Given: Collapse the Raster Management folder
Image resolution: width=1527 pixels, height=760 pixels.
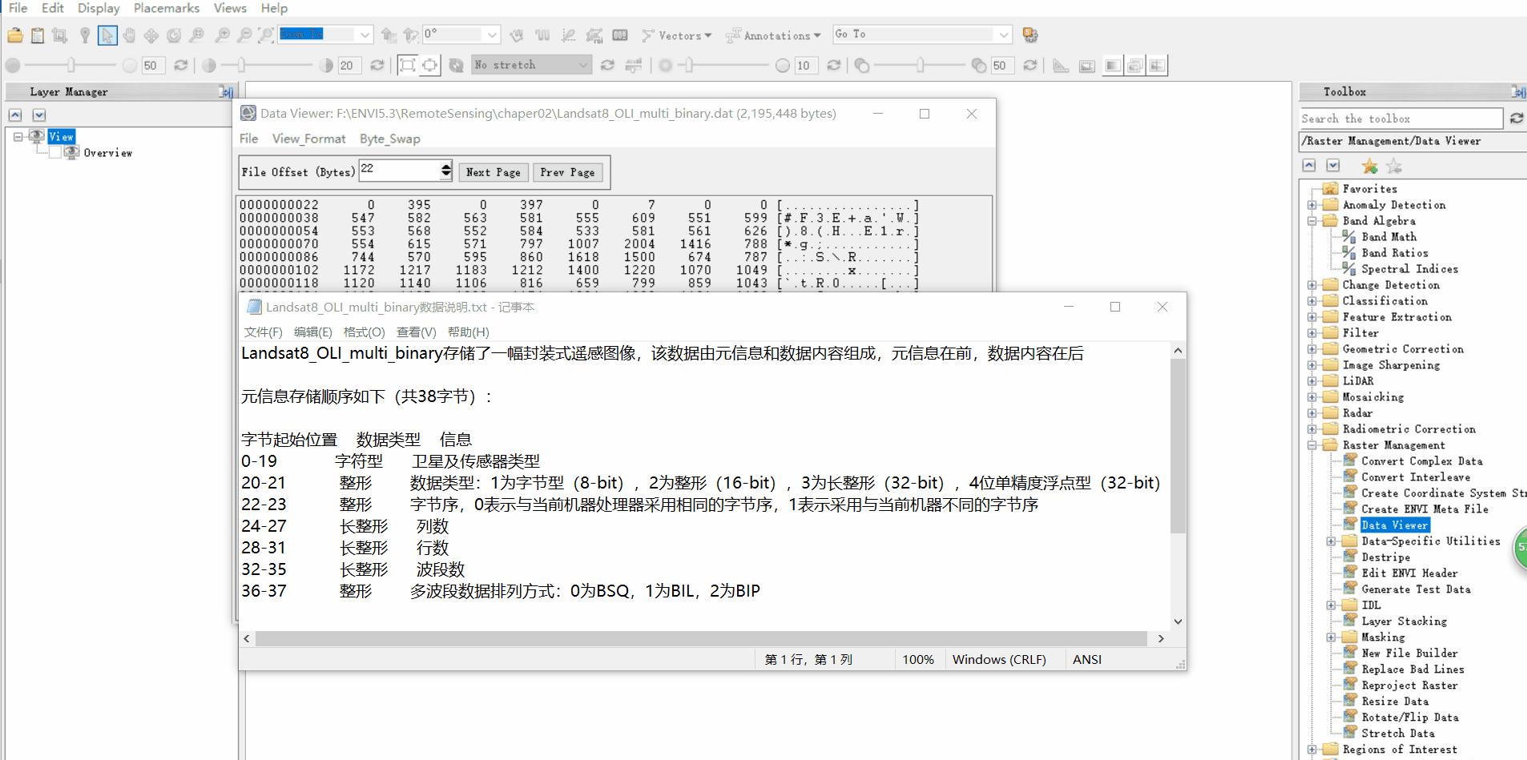Looking at the screenshot, I should coord(1311,445).
